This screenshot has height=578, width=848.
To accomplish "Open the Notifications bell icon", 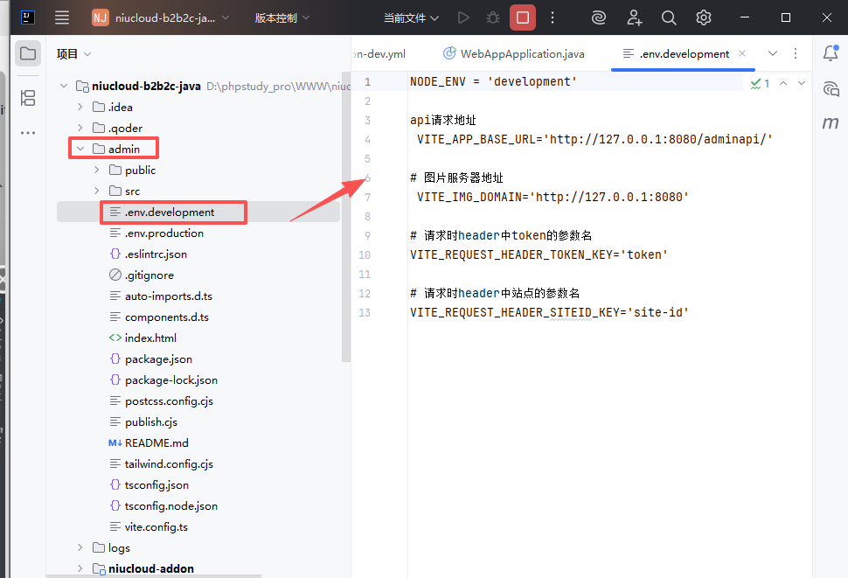I will (x=831, y=53).
